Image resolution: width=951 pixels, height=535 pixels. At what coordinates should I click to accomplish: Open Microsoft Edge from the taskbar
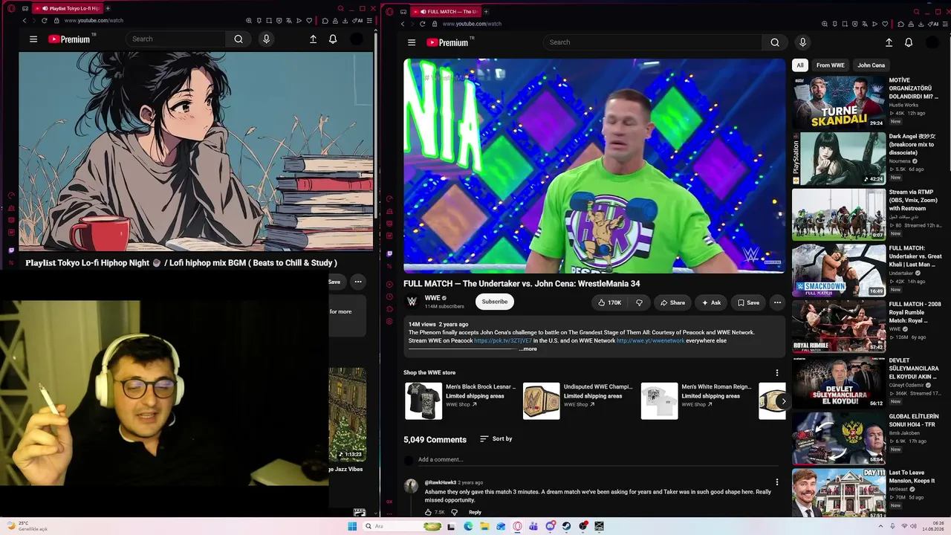pyautogui.click(x=468, y=527)
